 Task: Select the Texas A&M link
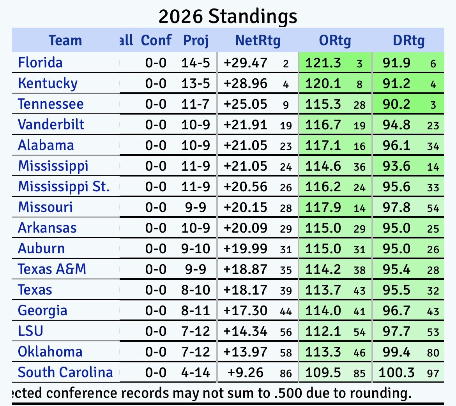pos(52,269)
